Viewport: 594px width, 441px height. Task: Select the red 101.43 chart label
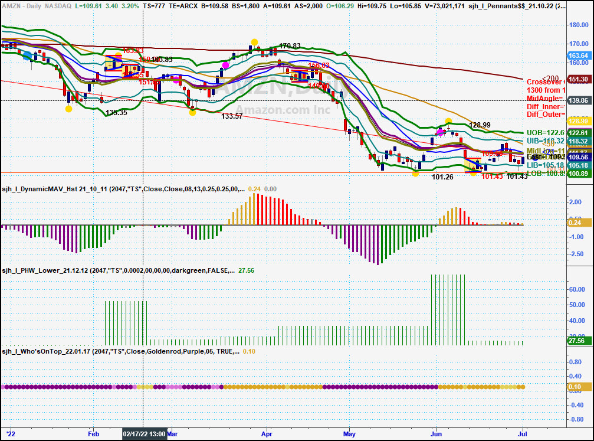point(492,177)
